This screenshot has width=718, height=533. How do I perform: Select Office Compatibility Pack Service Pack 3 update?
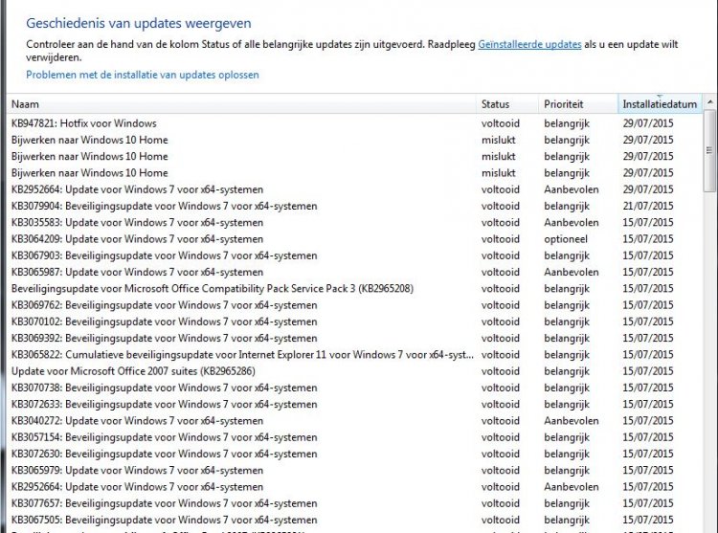[212, 288]
